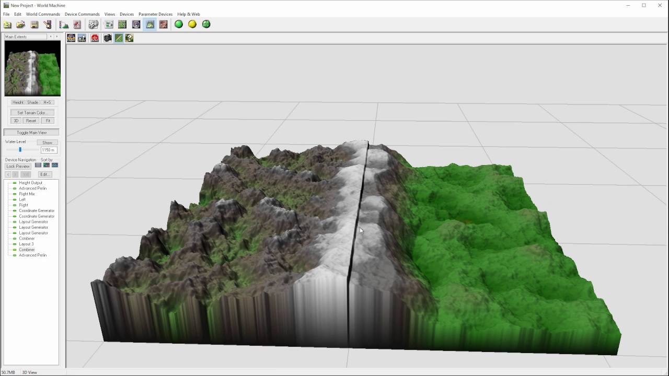This screenshot has width=669, height=376.
Task: Open the Views menu
Action: [110, 14]
